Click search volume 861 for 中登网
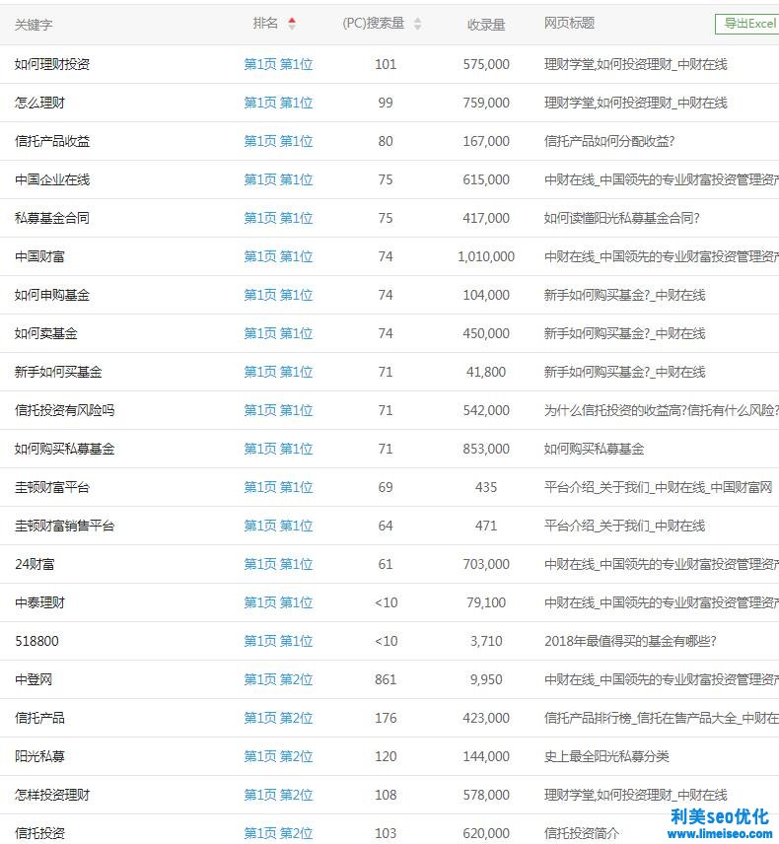The height and width of the screenshot is (844, 779). click(x=386, y=679)
